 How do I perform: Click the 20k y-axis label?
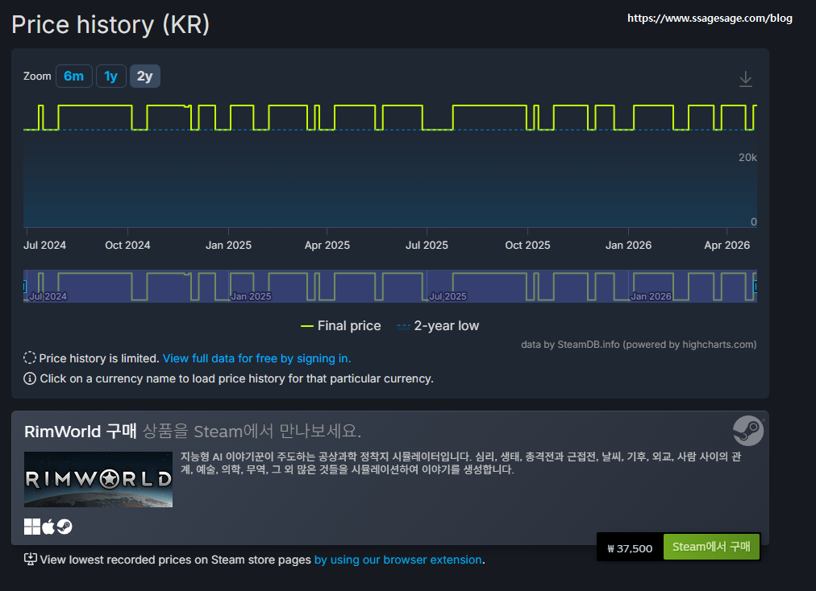coord(747,158)
